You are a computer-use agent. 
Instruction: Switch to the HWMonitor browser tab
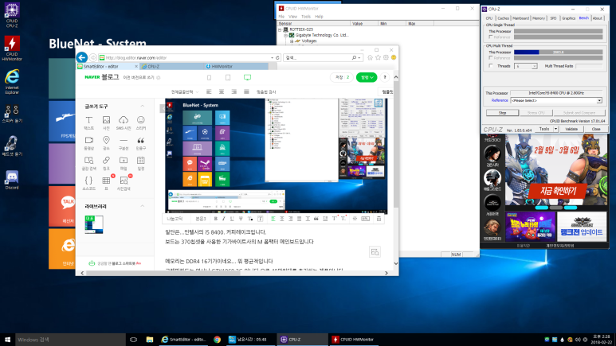pyautogui.click(x=237, y=66)
